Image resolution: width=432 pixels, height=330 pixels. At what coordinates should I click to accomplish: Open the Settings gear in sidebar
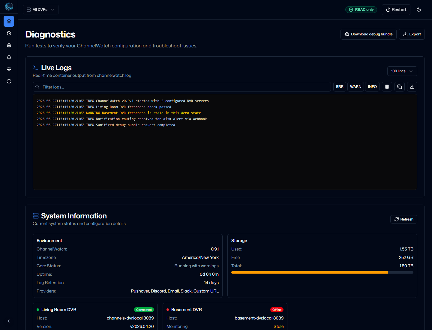9,45
